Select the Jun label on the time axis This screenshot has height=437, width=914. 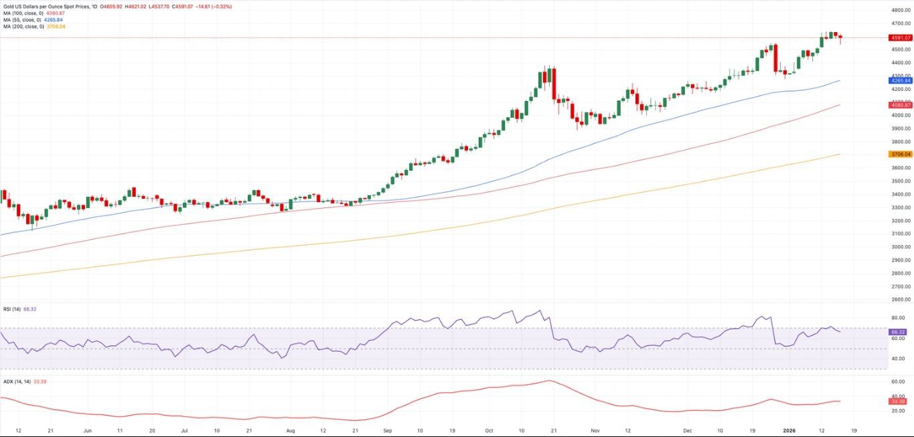point(87,432)
